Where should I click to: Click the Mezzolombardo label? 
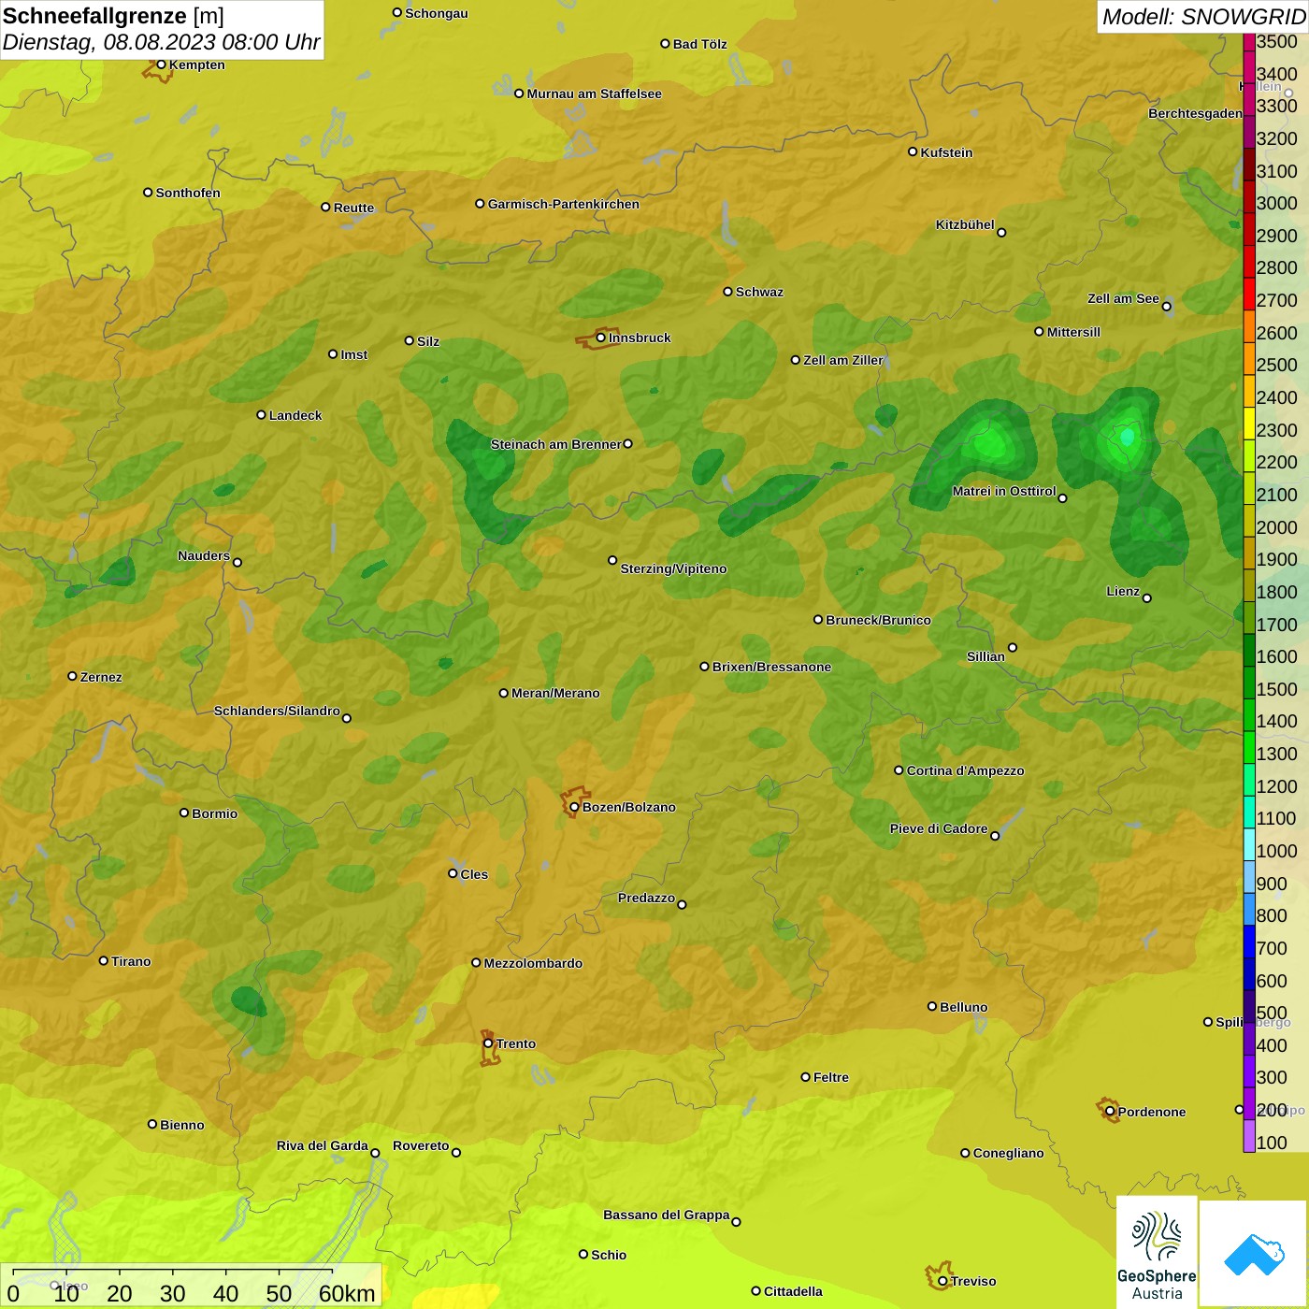pos(533,963)
